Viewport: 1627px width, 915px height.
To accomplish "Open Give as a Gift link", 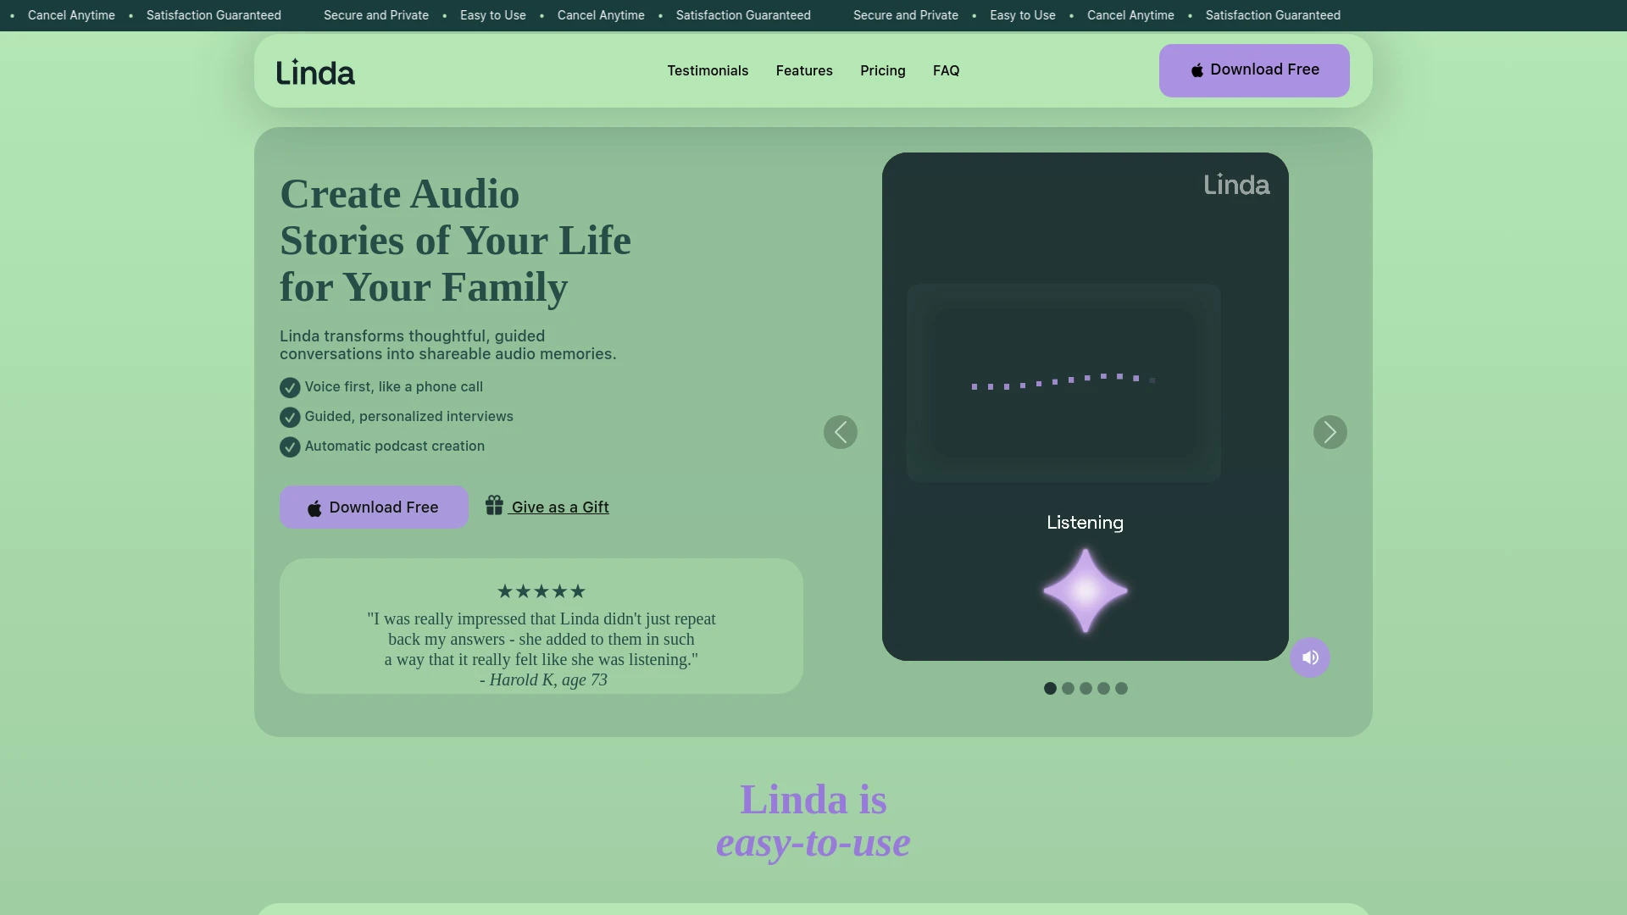I will 559,507.
